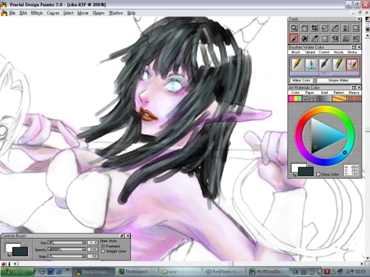Screen dimensions: 370x277
Task: Click the Start button on taskbar
Action: (x=17, y=272)
